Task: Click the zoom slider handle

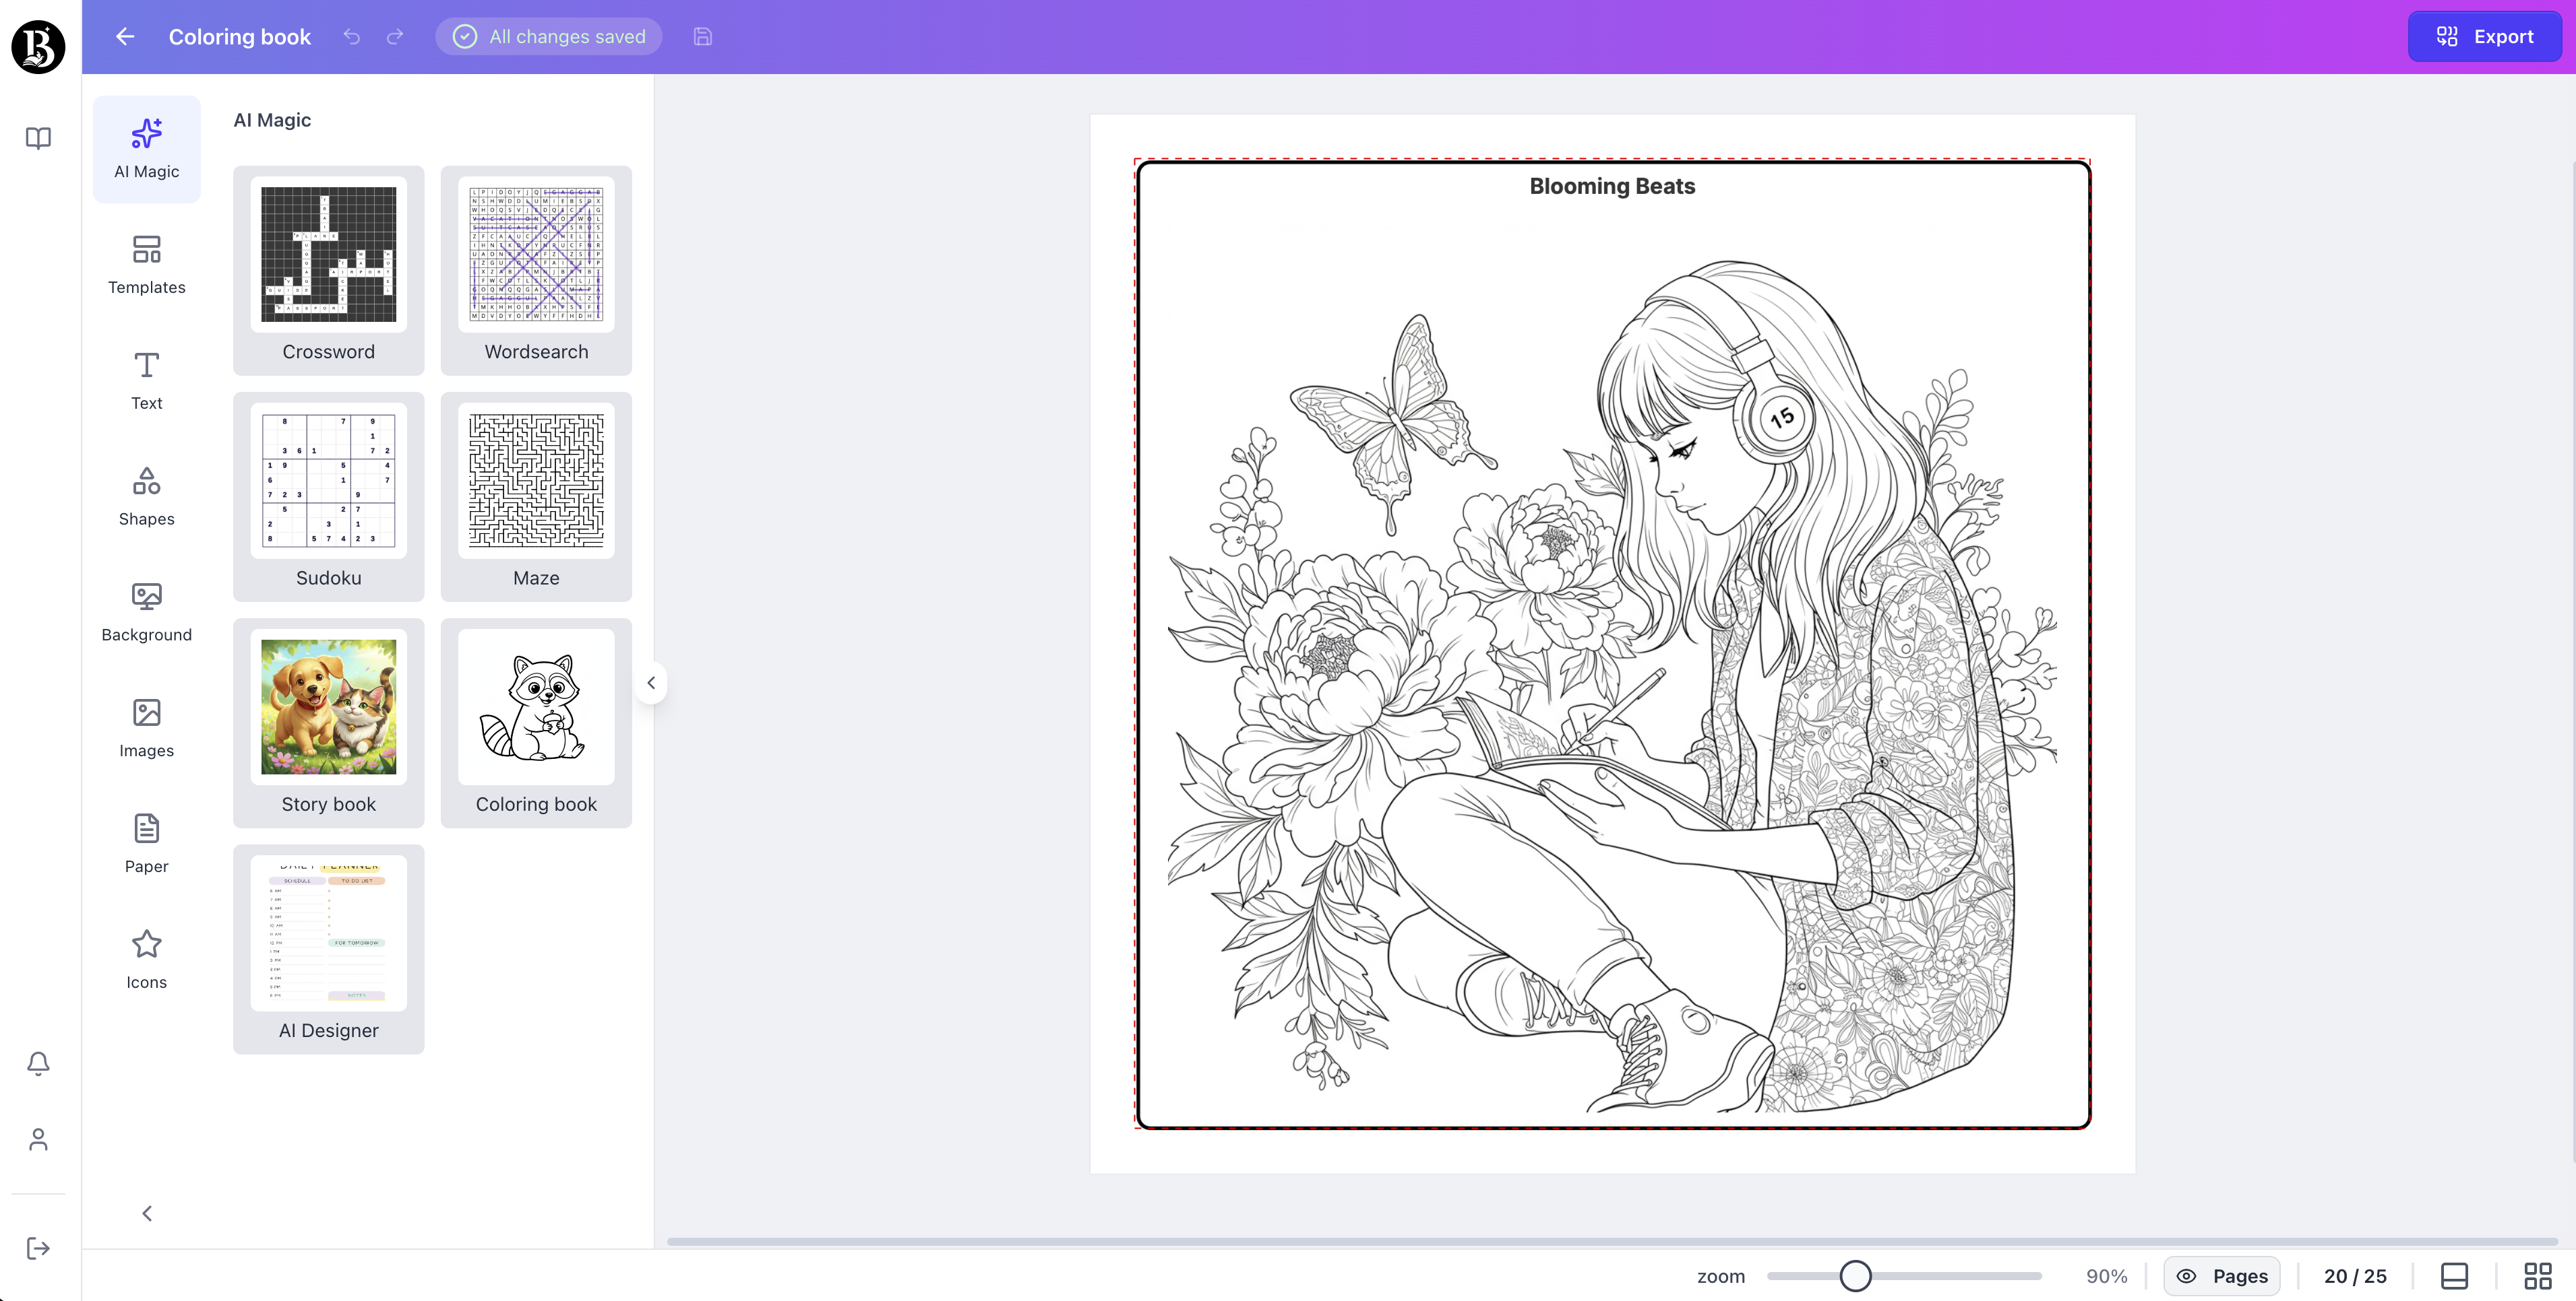Action: [1855, 1276]
